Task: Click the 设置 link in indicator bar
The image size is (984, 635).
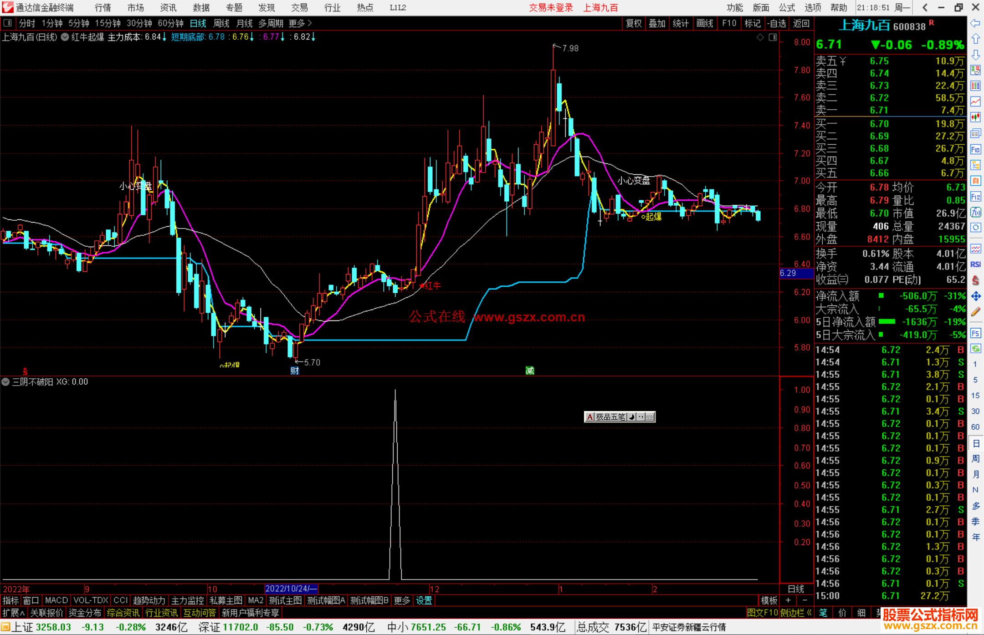Action: (424, 600)
